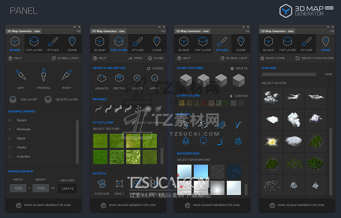This screenshot has height=218, width=341.
Task: Click the example shapes list scrollbar
Action: [77, 140]
